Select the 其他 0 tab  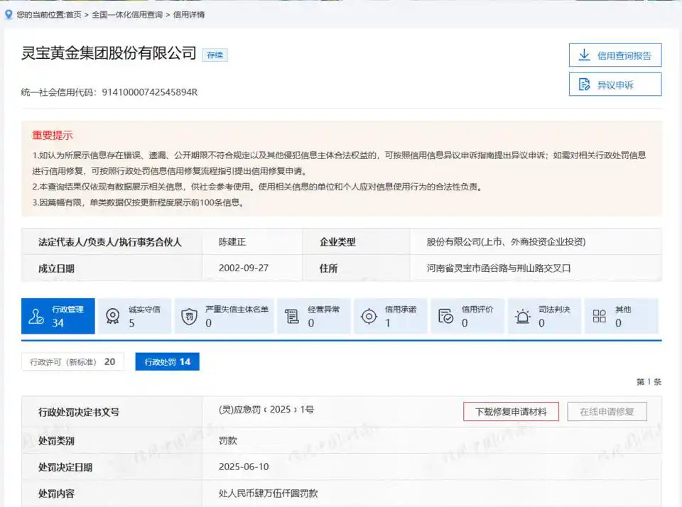click(x=621, y=316)
